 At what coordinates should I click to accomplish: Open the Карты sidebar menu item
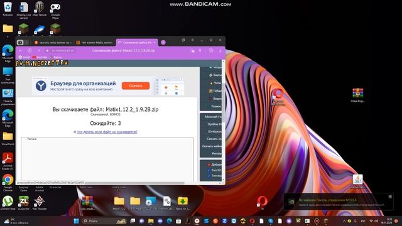point(215,75)
